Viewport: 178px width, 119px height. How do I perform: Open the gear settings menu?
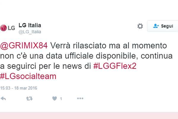pos(140,26)
